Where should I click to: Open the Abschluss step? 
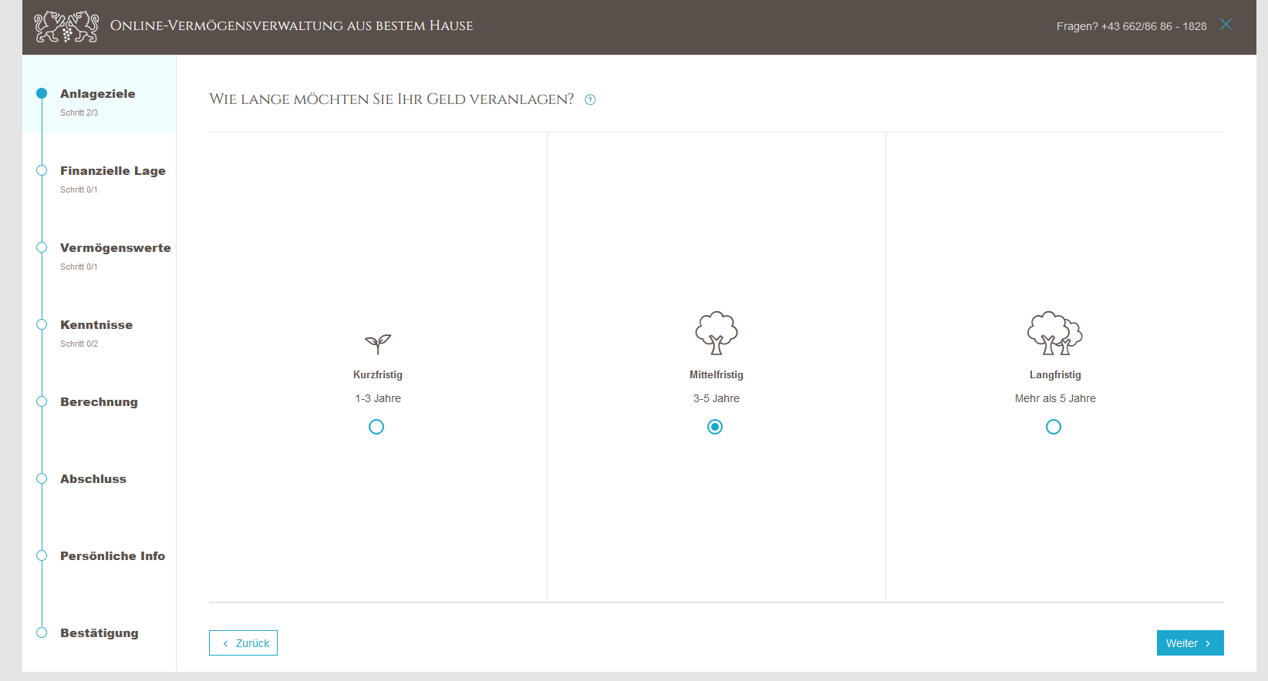tap(93, 479)
